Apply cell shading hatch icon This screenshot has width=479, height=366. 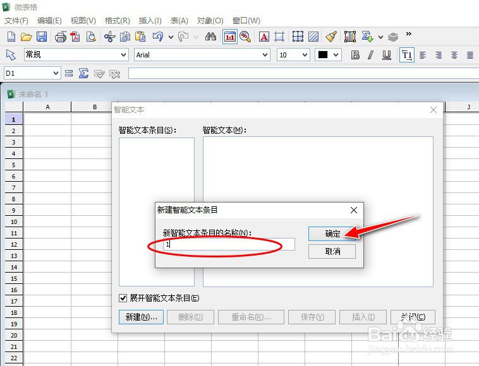(313, 37)
